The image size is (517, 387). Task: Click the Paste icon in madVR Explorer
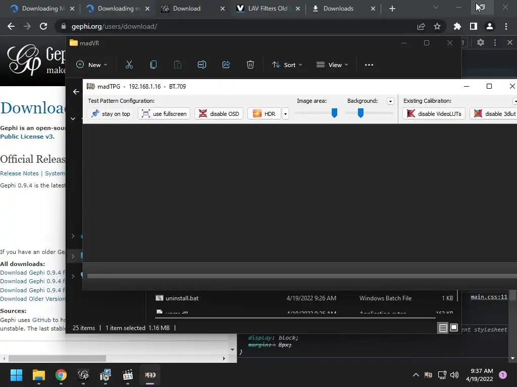tap(177, 65)
